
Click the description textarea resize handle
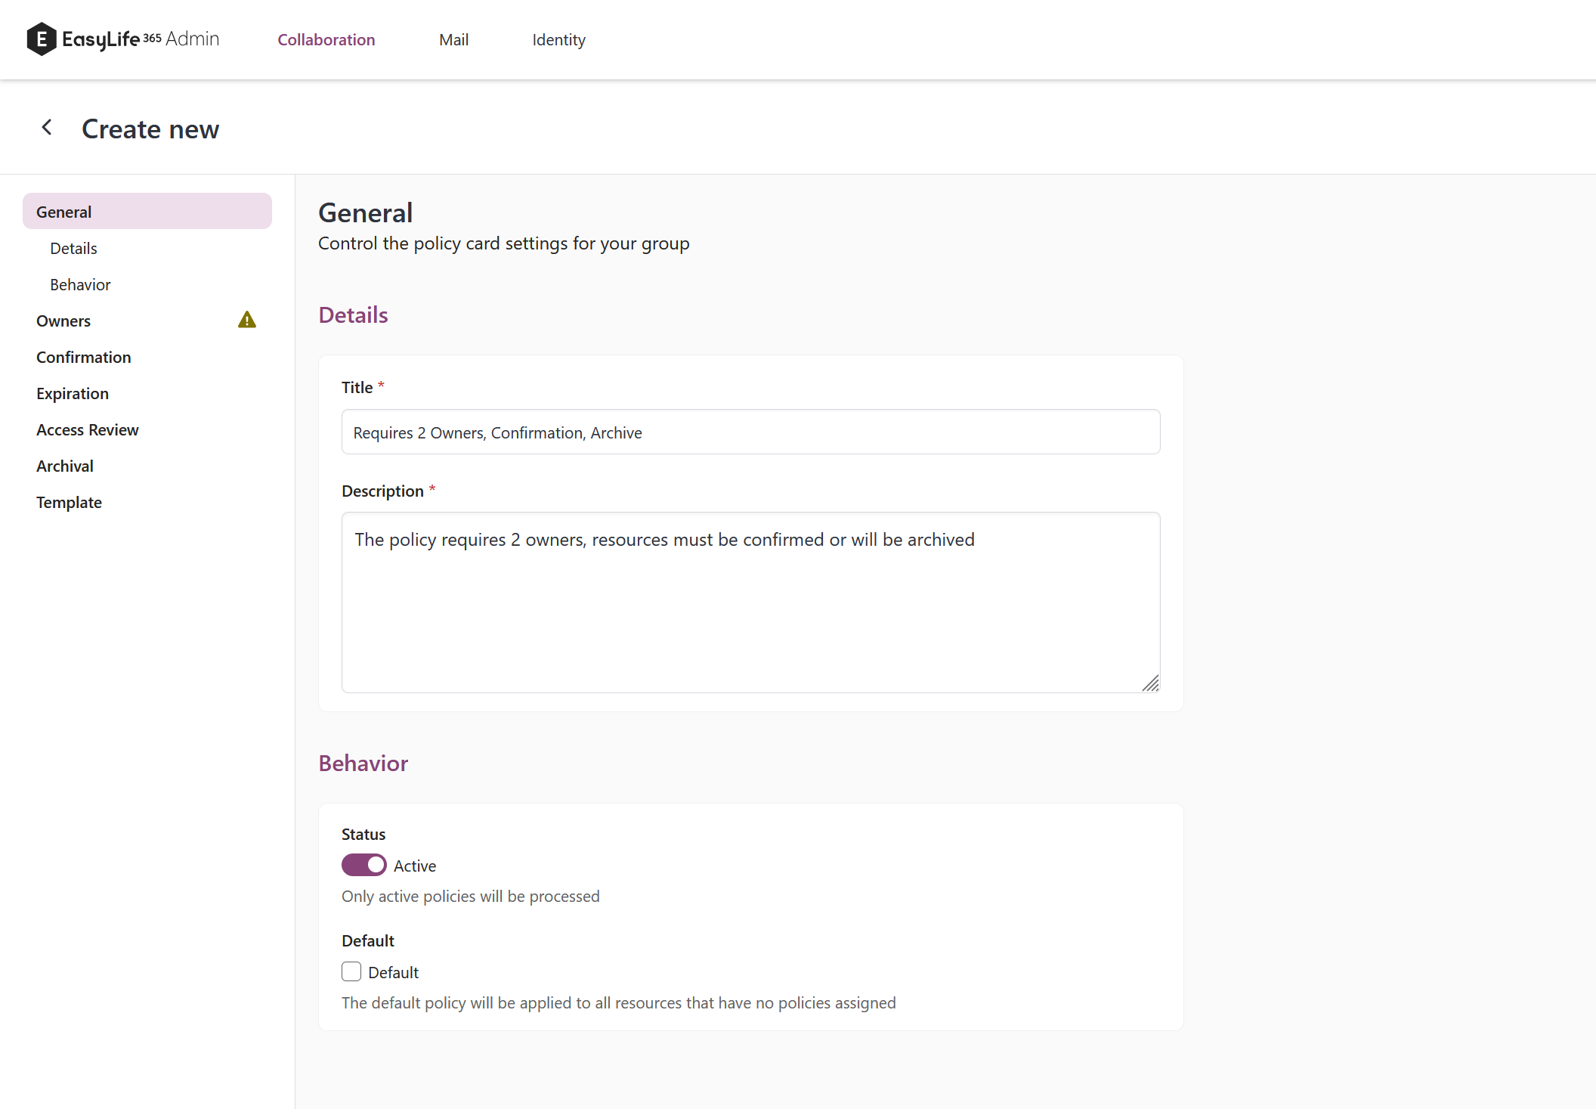1150,683
